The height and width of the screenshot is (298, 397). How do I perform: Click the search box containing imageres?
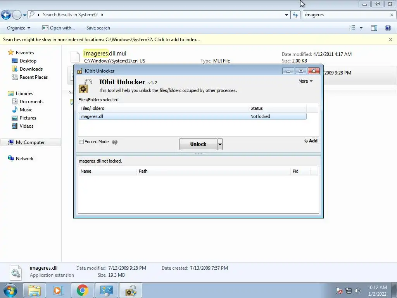(347, 15)
